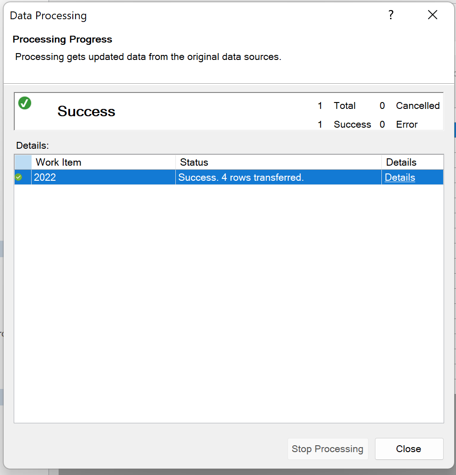Click inside the empty Details list area
Image resolution: width=456 pixels, height=475 pixels.
pyautogui.click(x=229, y=297)
